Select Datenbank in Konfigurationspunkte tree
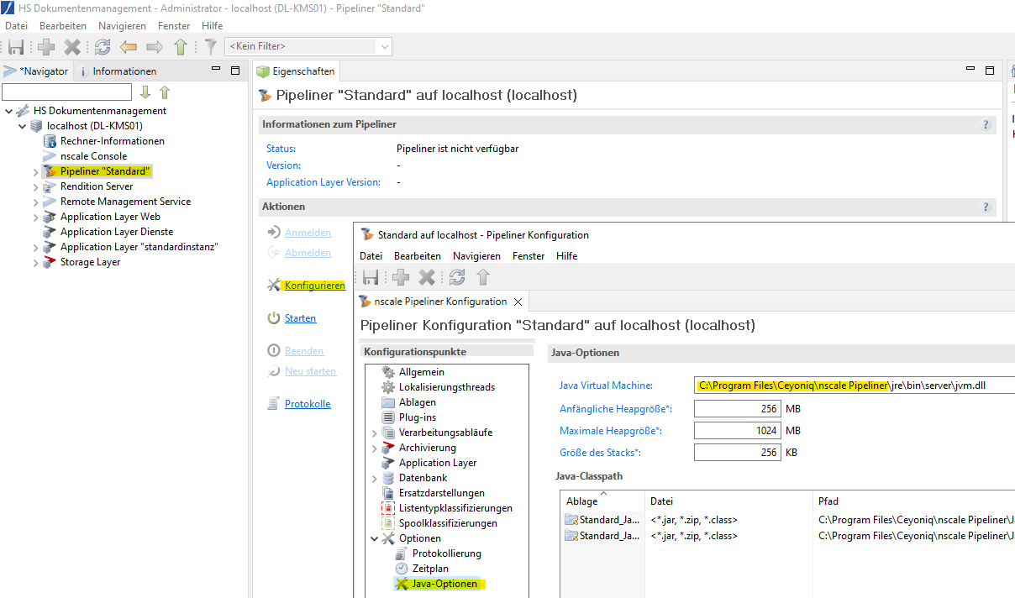The height and width of the screenshot is (598, 1015). click(x=423, y=478)
